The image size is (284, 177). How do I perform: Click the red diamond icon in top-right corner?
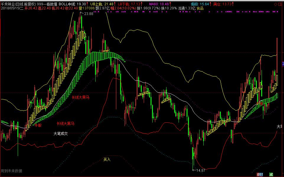point(275,4)
